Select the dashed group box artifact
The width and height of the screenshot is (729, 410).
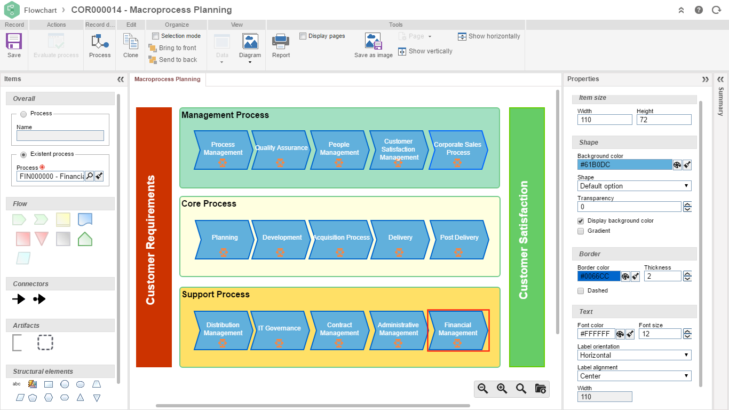pos(45,343)
